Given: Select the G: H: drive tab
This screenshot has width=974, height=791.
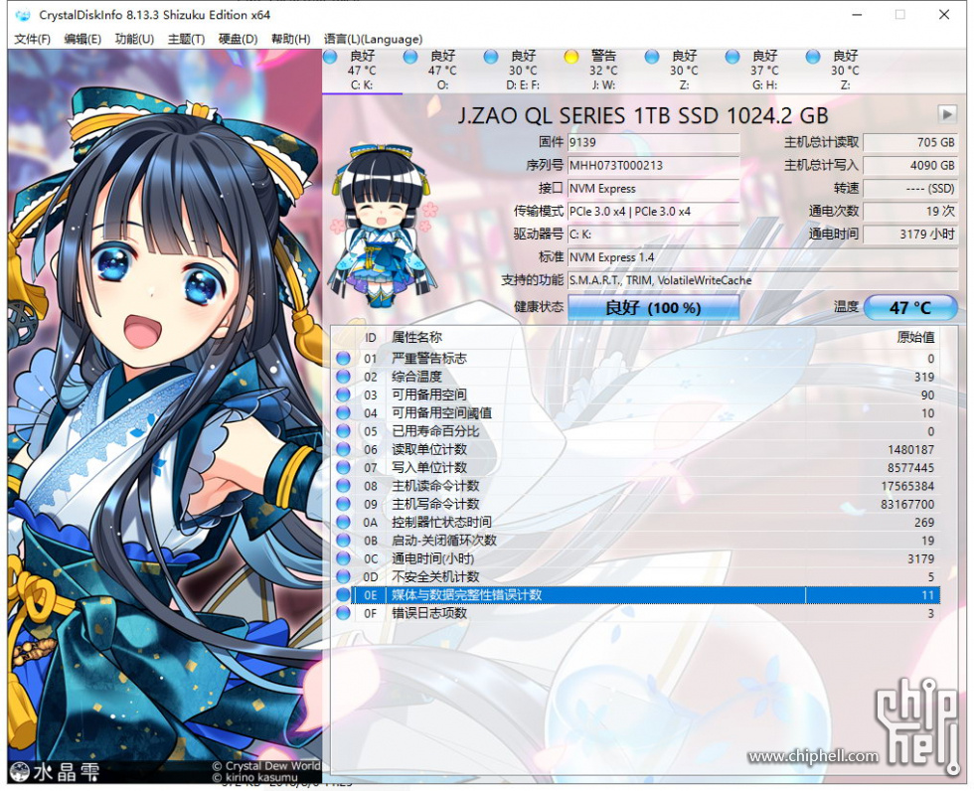Looking at the screenshot, I should coord(764,71).
